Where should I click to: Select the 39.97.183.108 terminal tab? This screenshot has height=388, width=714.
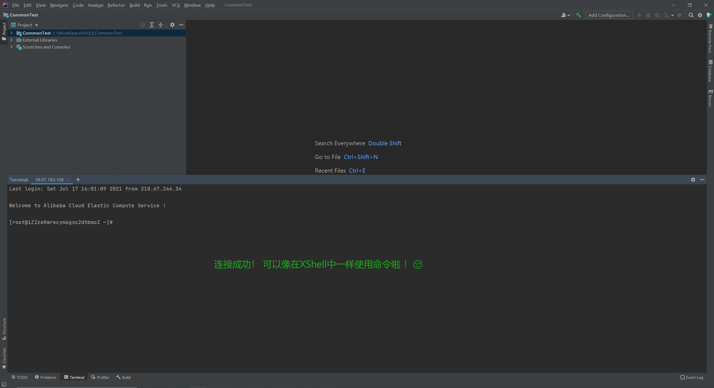click(49, 180)
